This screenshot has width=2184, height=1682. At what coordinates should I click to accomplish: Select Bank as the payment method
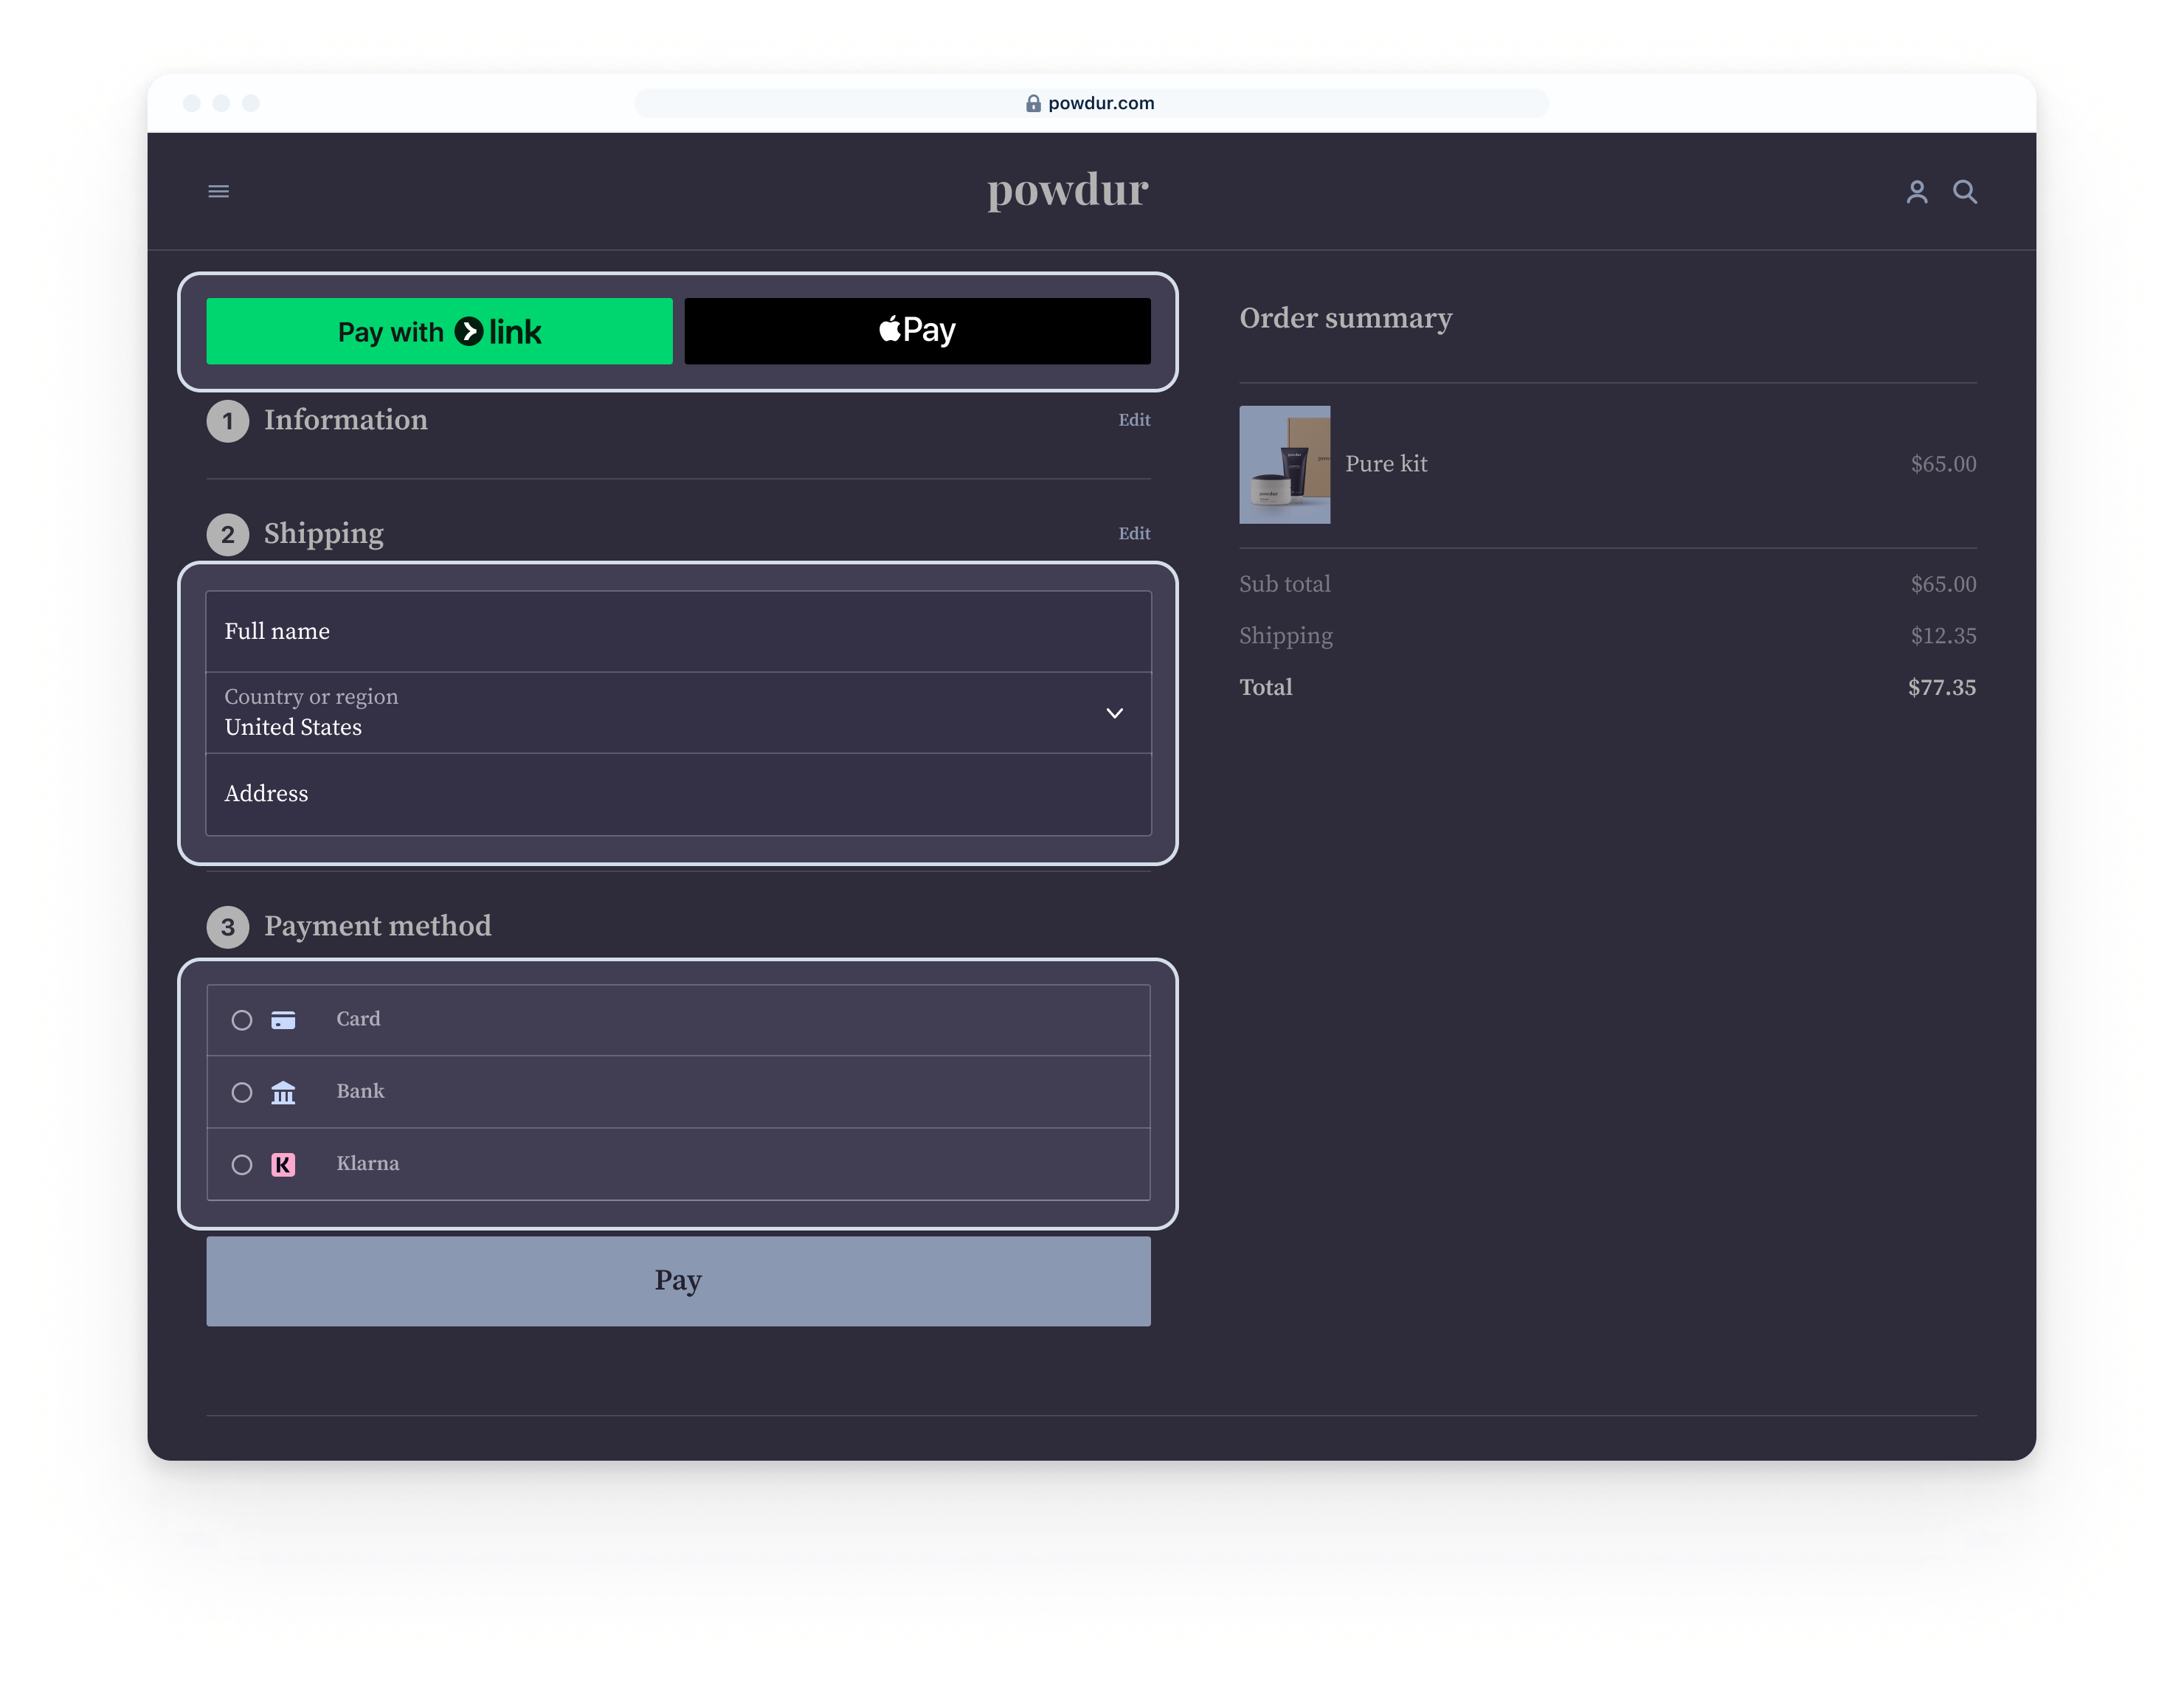coord(242,1092)
